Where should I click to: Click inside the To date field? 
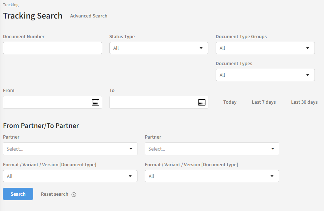point(153,102)
